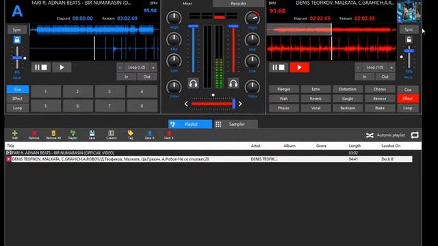Open the Column chooser icon
This screenshot has width=438, height=246.
pyautogui.click(x=111, y=135)
